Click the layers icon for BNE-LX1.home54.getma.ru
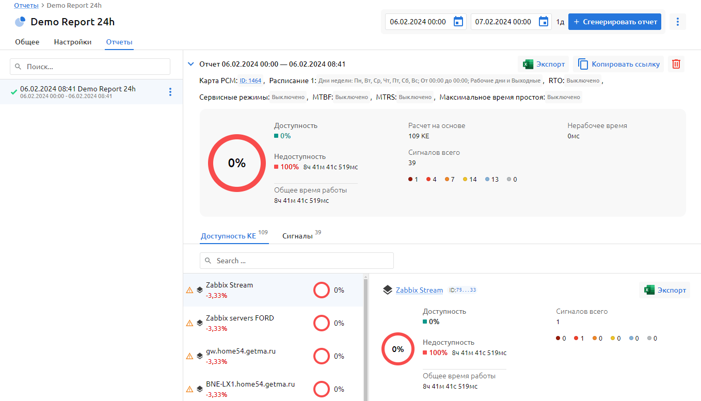This screenshot has width=701, height=401. pos(200,389)
